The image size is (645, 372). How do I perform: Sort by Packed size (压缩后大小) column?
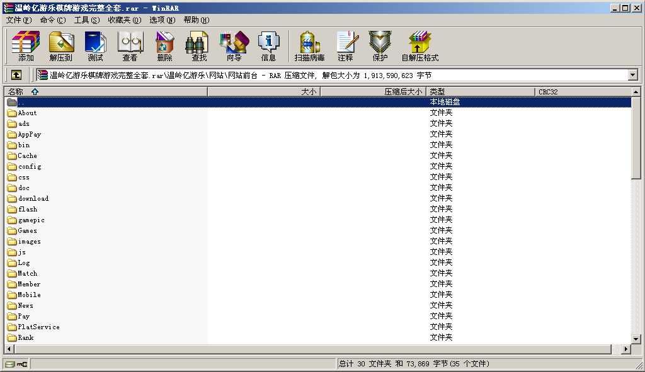tap(373, 92)
